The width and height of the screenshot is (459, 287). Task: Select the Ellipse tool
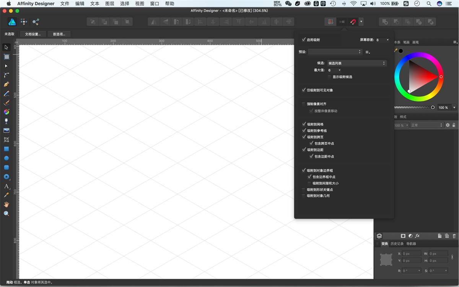pyautogui.click(x=6, y=158)
